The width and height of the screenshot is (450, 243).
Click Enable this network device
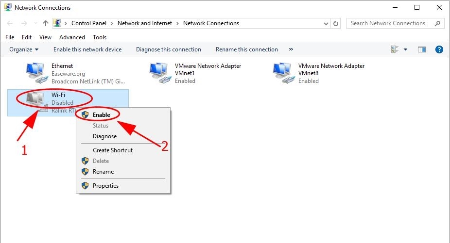tap(87, 49)
